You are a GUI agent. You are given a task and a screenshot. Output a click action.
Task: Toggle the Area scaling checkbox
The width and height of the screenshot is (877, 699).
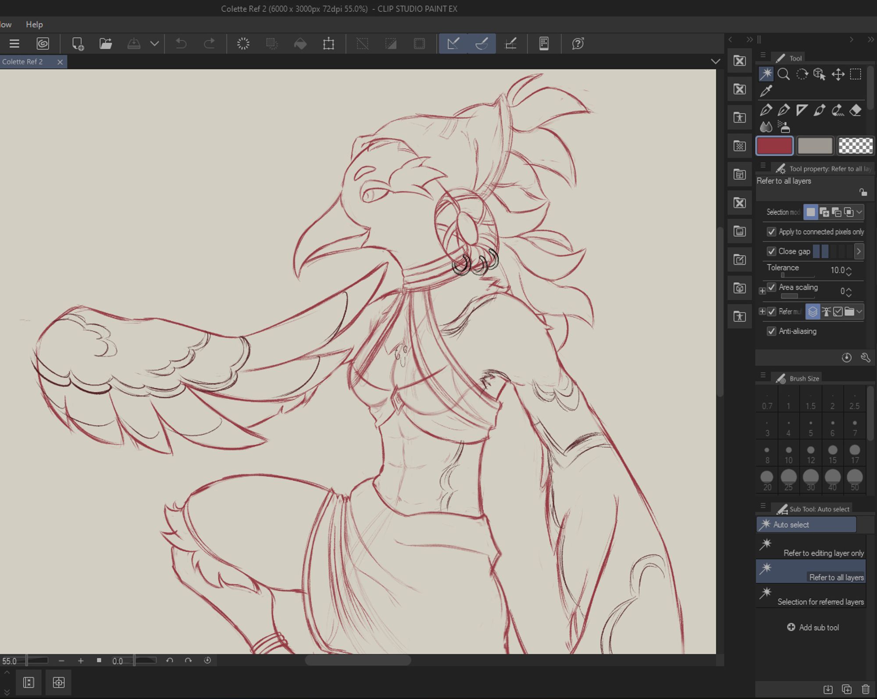coord(771,287)
